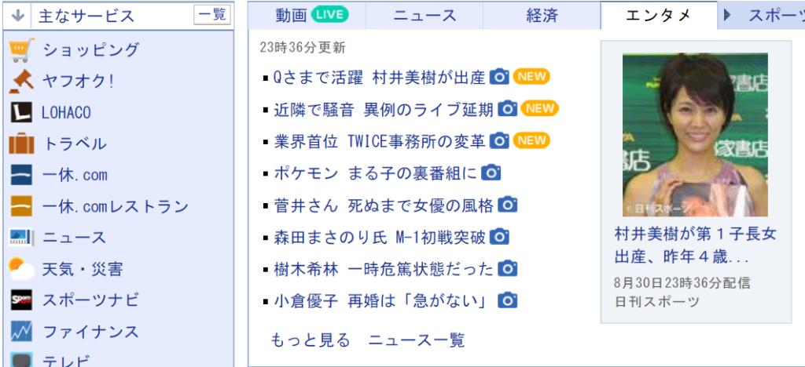Screen dimensions: 805x367
Task: Click もっと見る link
Action: 310,340
